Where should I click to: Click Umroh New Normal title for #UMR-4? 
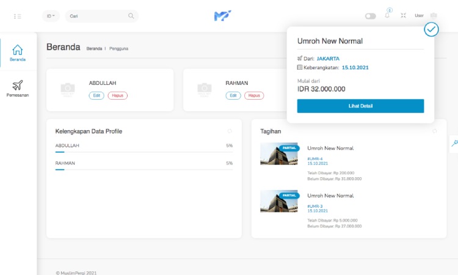[x=330, y=148]
